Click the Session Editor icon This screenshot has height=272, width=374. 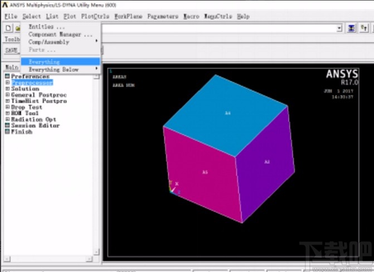7,125
